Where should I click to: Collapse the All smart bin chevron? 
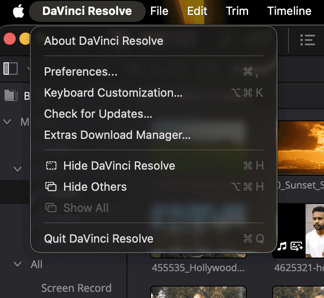coord(18,264)
